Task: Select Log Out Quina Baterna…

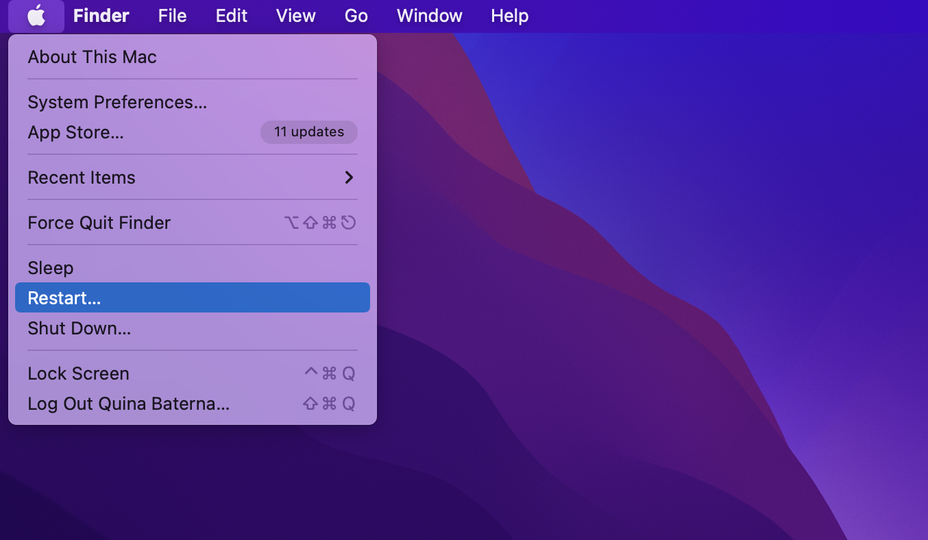Action: tap(193, 404)
